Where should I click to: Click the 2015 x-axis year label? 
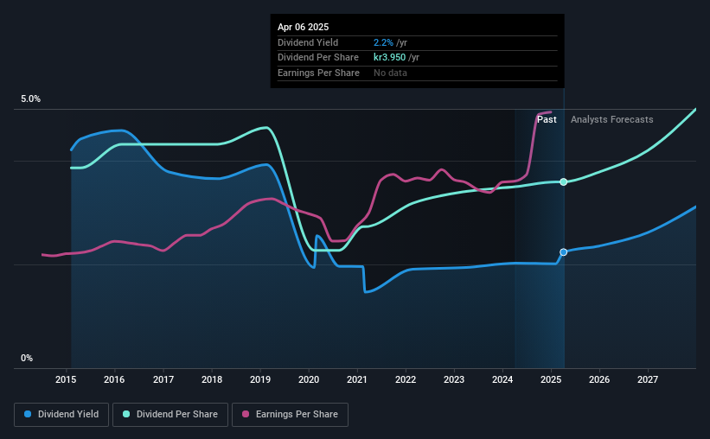click(66, 379)
